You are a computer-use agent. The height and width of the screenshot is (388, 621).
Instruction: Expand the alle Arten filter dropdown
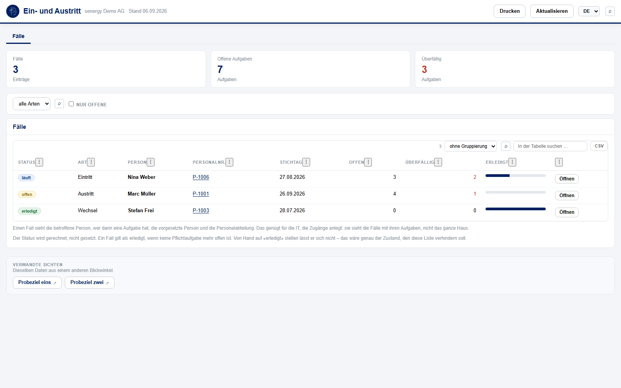click(32, 104)
